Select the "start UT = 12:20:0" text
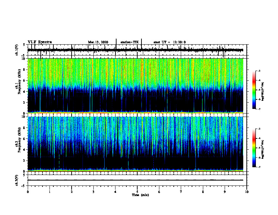 (170, 42)
